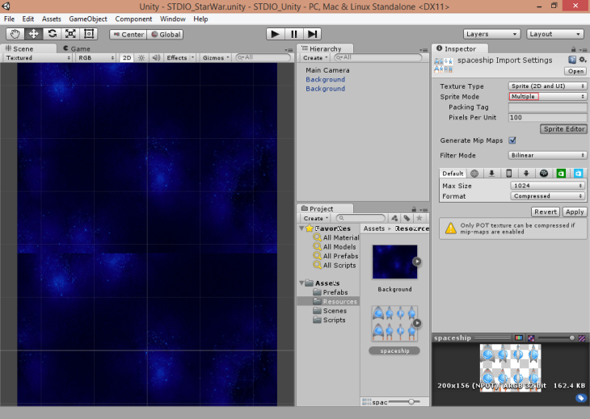Open the GameObject menu
The image size is (590, 419).
88,19
